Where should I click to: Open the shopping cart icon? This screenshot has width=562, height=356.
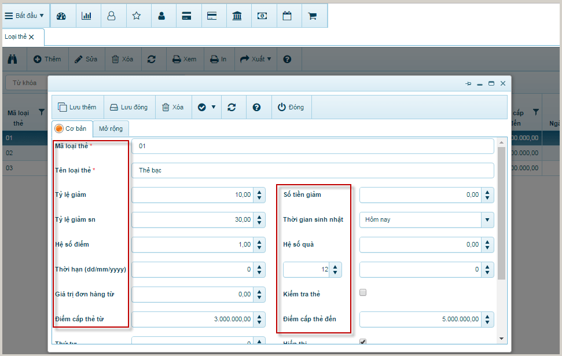[x=312, y=16]
